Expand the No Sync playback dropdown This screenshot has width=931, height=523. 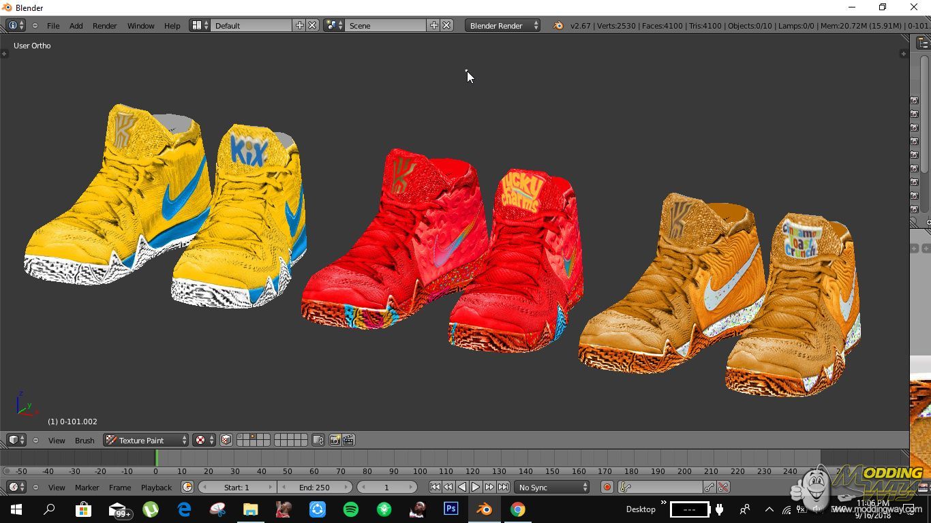click(x=552, y=487)
